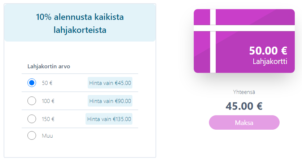The width and height of the screenshot is (302, 164).
Task: Click the 45.00 € total amount
Action: (x=244, y=106)
